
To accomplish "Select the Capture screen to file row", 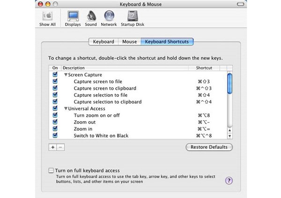I will click(138, 81).
